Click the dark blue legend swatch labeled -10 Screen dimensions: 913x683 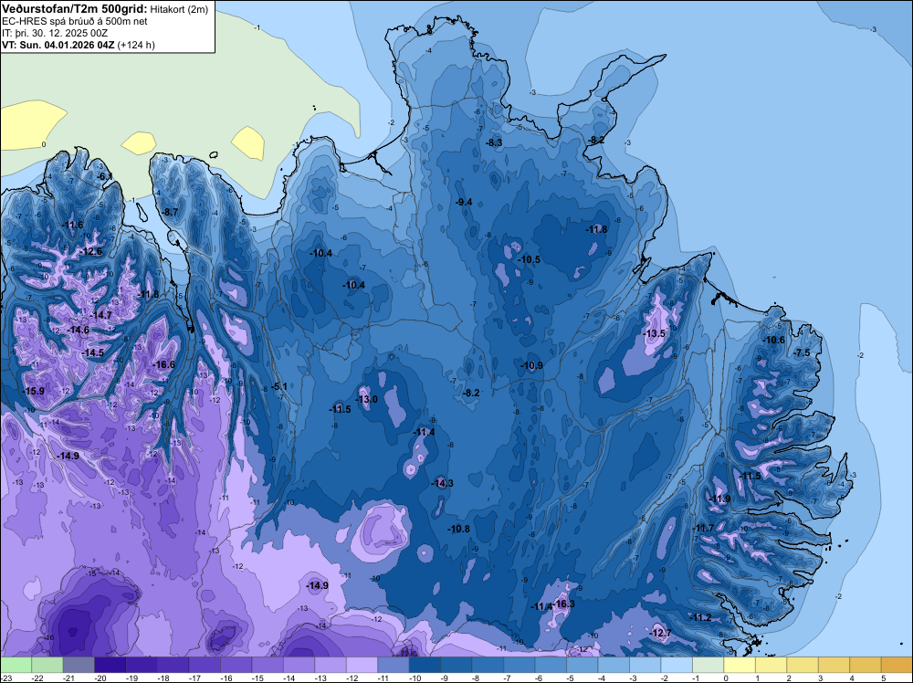[424, 665]
